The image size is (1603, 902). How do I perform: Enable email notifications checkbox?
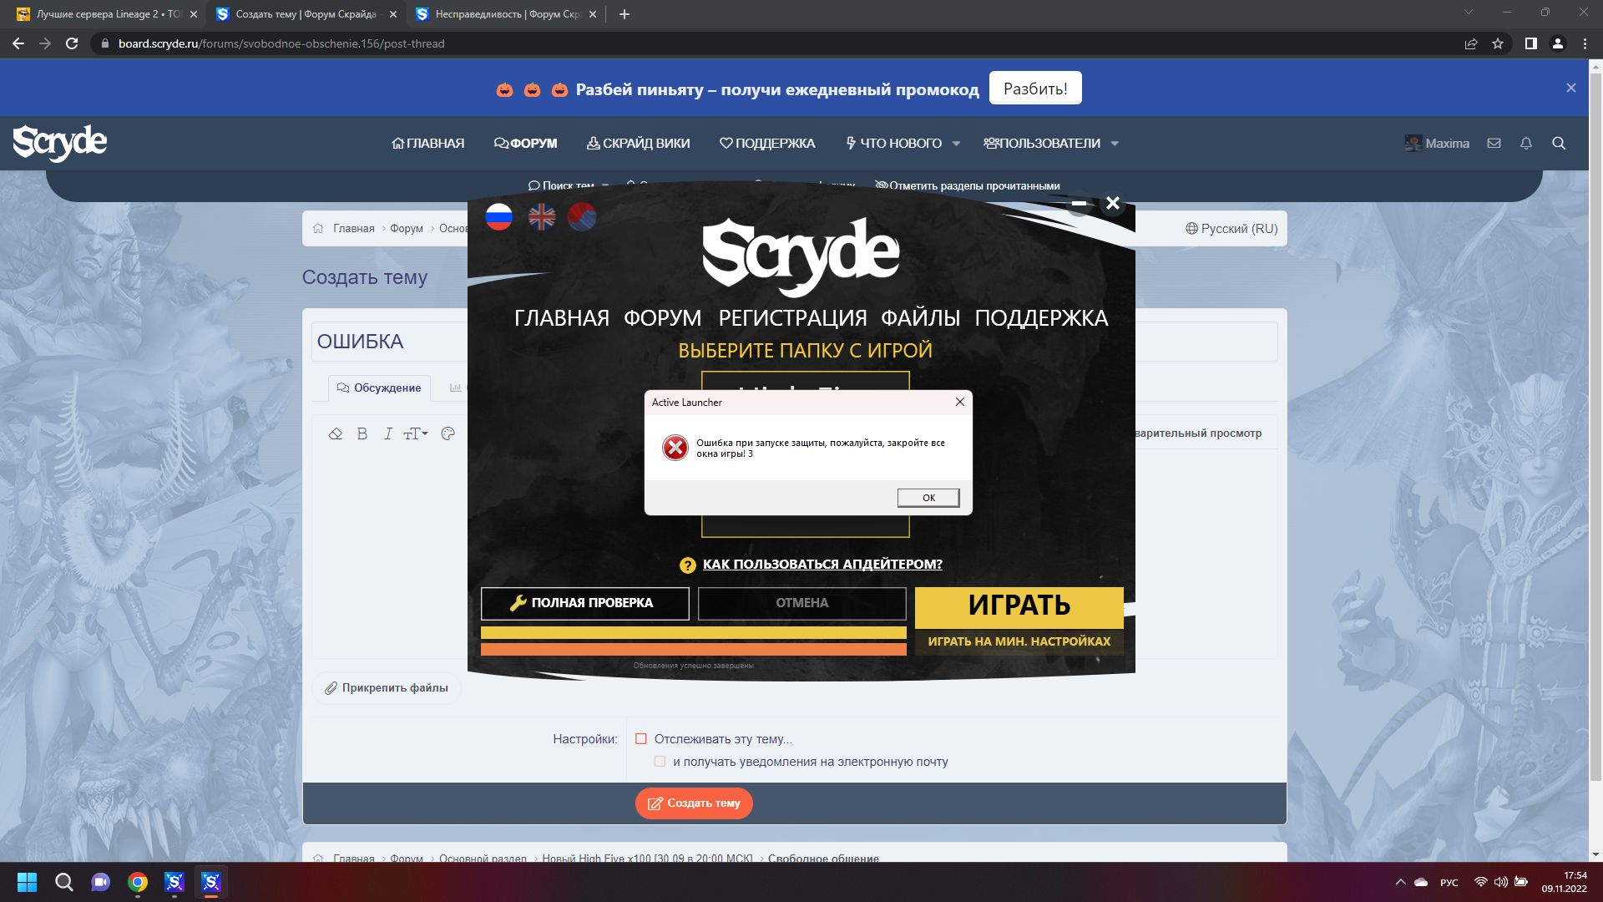[x=660, y=761]
